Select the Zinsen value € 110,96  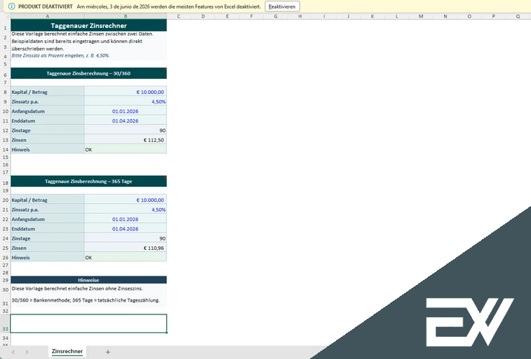125,248
